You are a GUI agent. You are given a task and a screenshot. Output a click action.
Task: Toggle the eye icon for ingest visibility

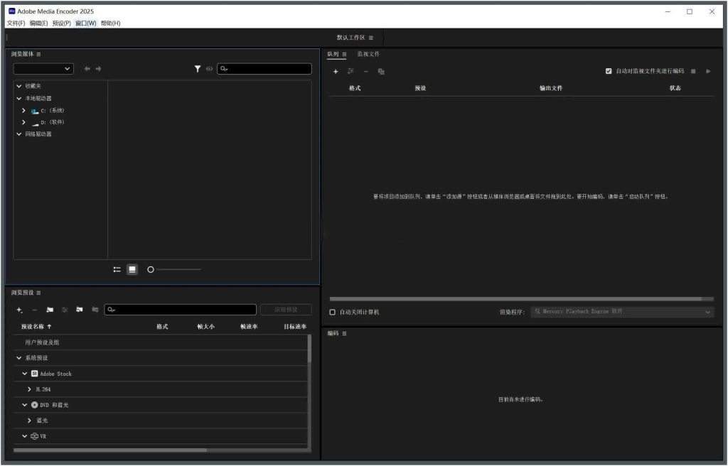click(x=210, y=69)
